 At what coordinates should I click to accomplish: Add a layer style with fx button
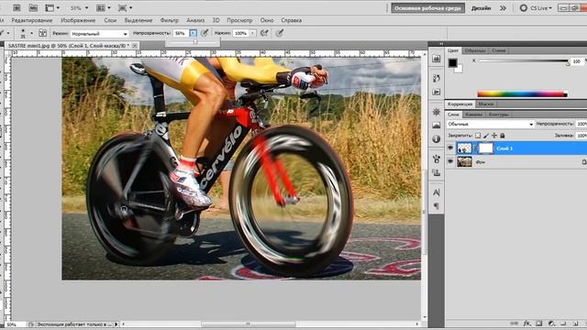(x=526, y=324)
